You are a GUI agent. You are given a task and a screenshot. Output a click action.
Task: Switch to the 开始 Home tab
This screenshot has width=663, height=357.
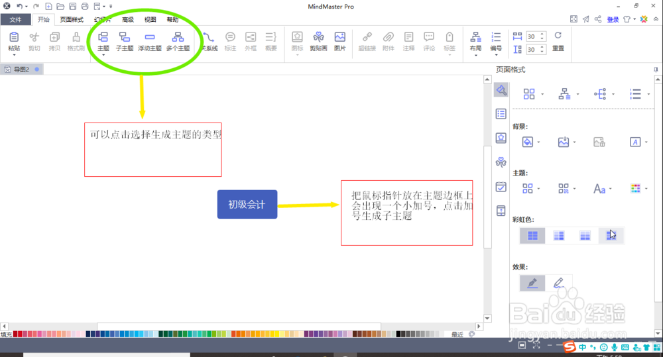[43, 19]
